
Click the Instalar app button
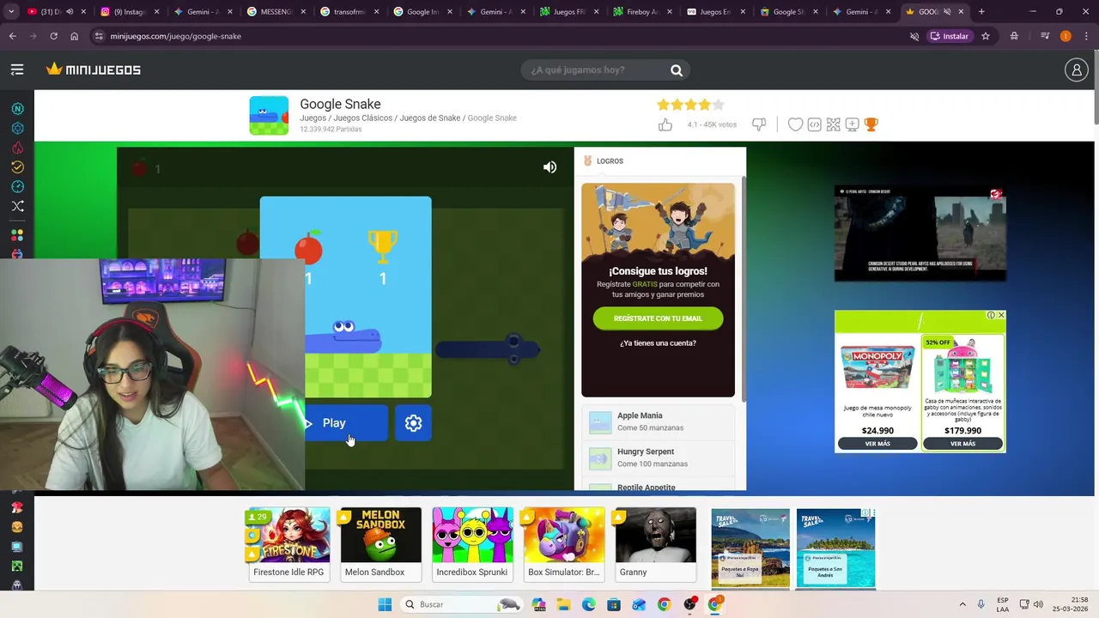[949, 36]
